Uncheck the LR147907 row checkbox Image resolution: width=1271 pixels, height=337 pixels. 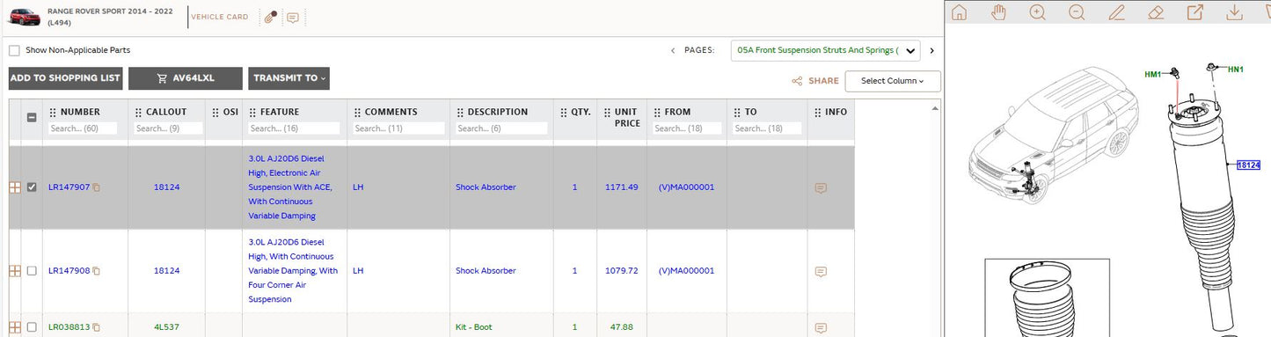click(32, 187)
